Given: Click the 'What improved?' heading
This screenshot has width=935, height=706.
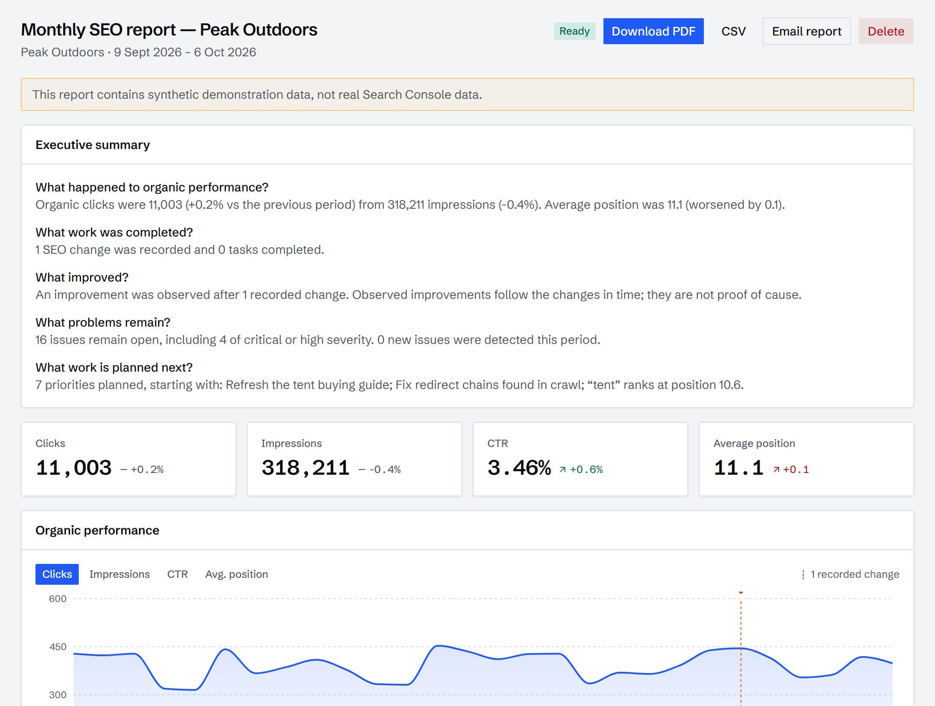Looking at the screenshot, I should click(82, 277).
